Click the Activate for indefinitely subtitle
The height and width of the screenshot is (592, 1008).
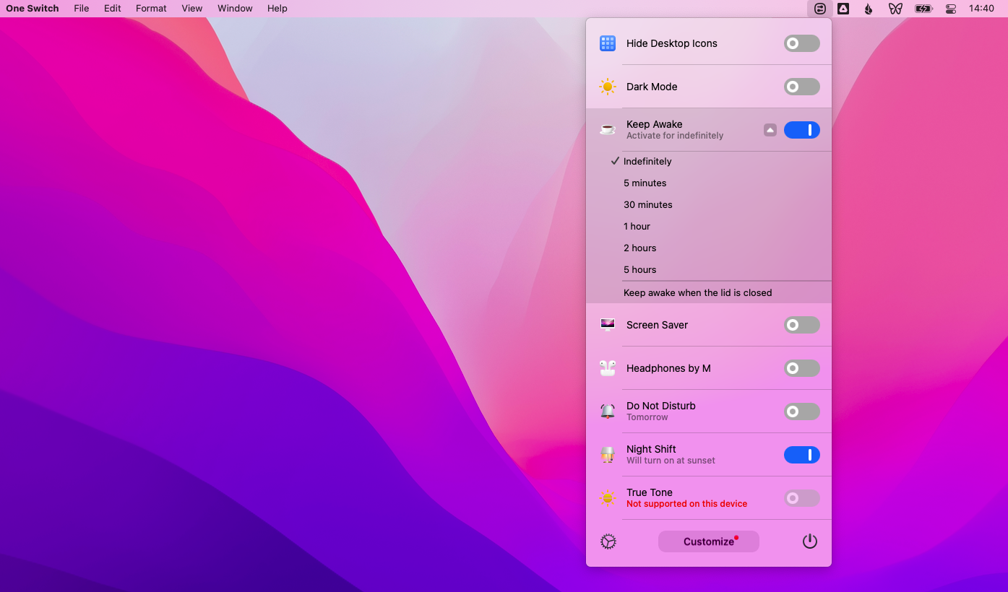coord(675,136)
